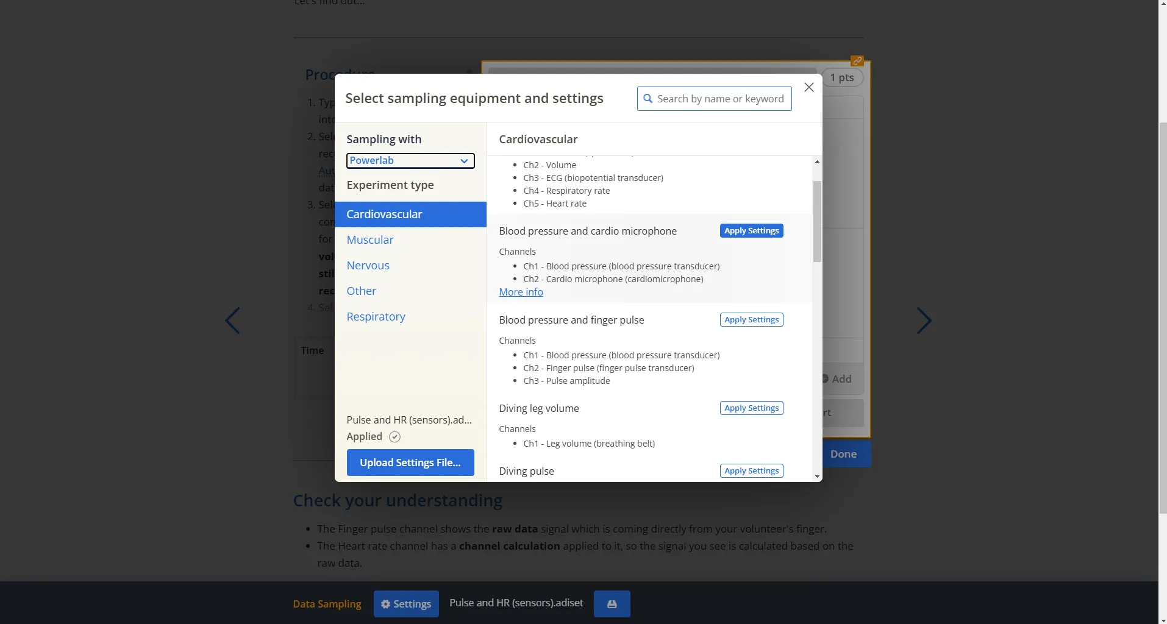
Task: Select Respiratory experiment type
Action: [376, 317]
